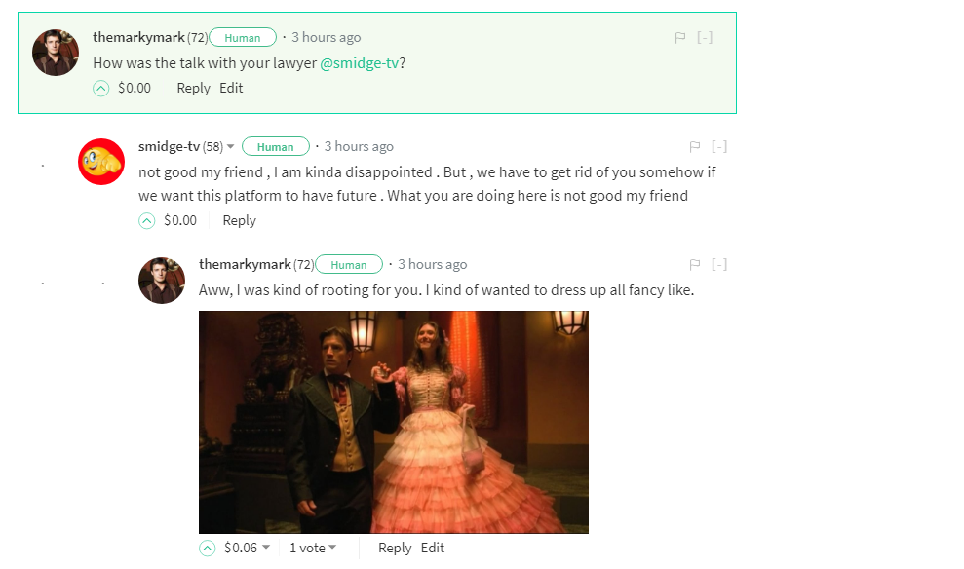Collapse the top comment thread
The width and height of the screenshot is (964, 569).
pos(705,37)
